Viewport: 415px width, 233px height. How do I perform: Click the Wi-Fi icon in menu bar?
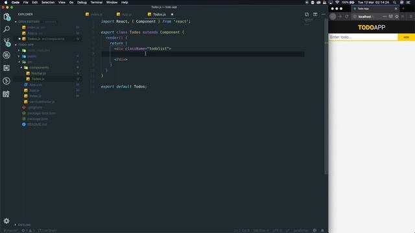point(337,3)
